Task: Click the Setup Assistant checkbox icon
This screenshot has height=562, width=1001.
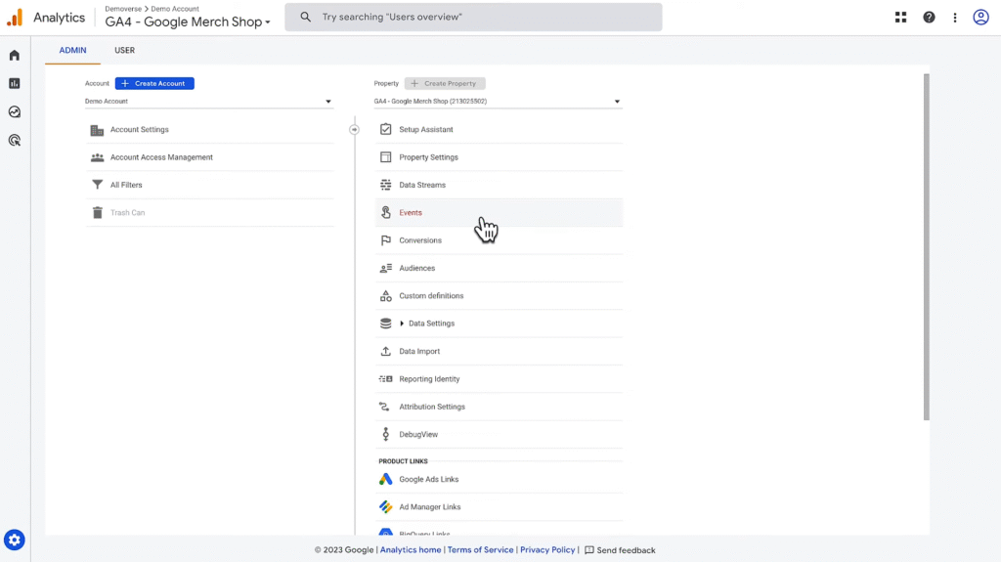Action: coord(385,130)
